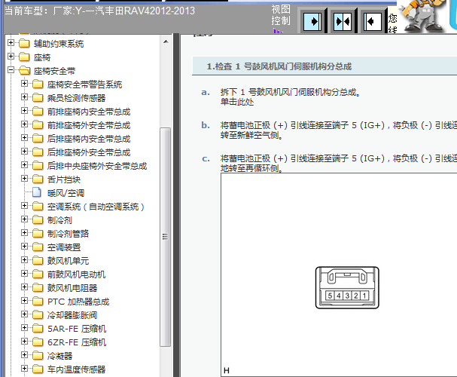
Task: Click the 单击此处 link
Action: coord(237,102)
